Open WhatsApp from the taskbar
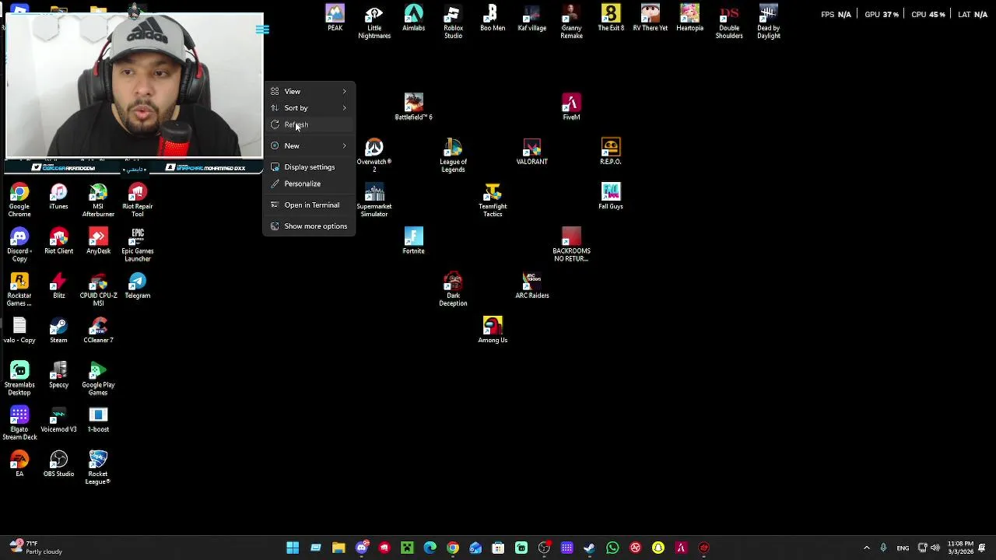Image resolution: width=996 pixels, height=560 pixels. tap(612, 548)
